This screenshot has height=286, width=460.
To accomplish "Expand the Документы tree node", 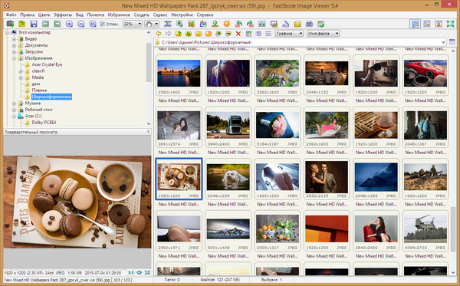I will click(14, 45).
